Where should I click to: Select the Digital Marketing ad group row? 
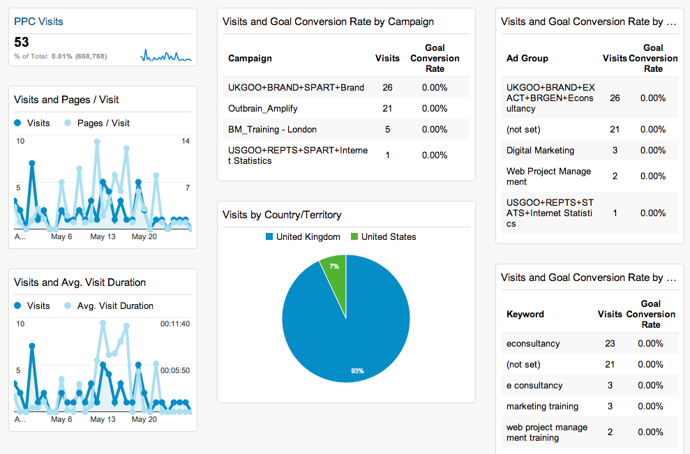pyautogui.click(x=540, y=151)
